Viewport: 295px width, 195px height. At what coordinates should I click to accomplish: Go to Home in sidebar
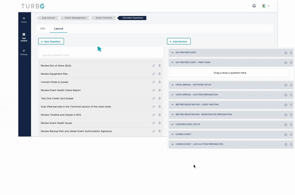pyautogui.click(x=24, y=20)
